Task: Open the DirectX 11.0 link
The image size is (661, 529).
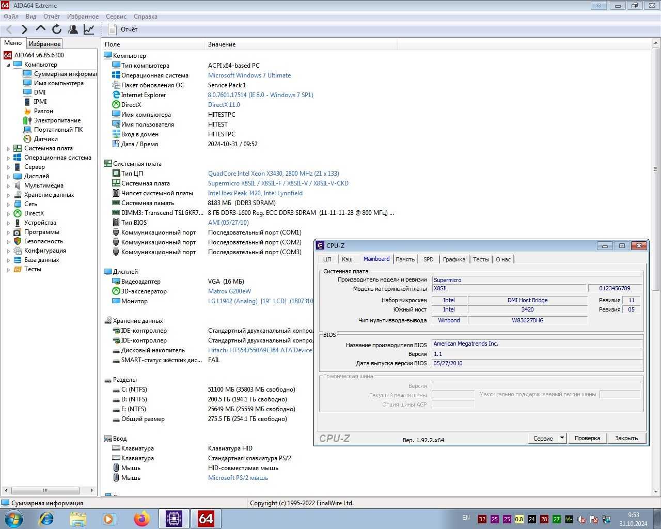Action: (224, 105)
